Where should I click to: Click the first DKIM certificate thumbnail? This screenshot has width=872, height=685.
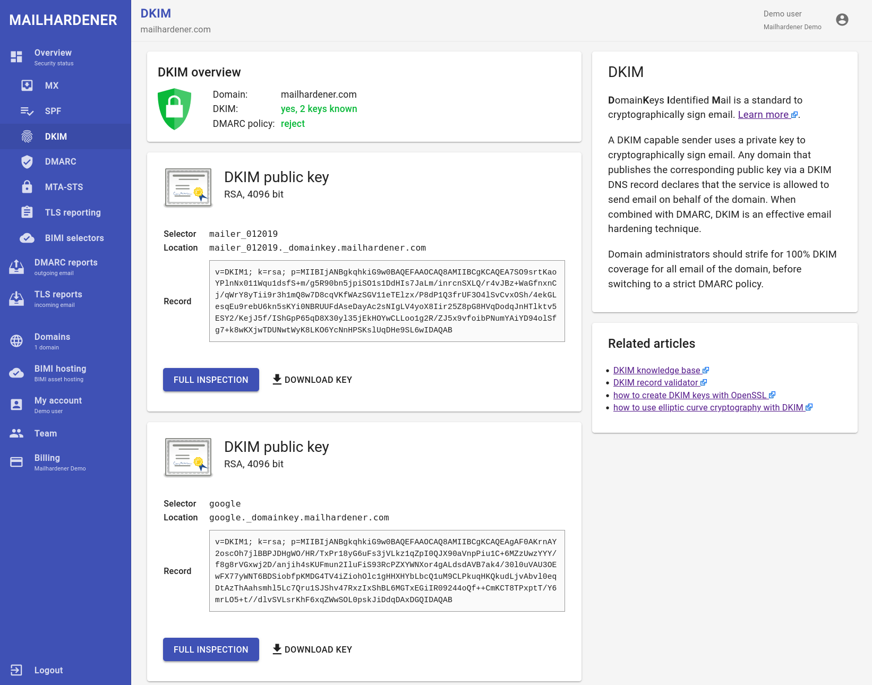(x=188, y=187)
